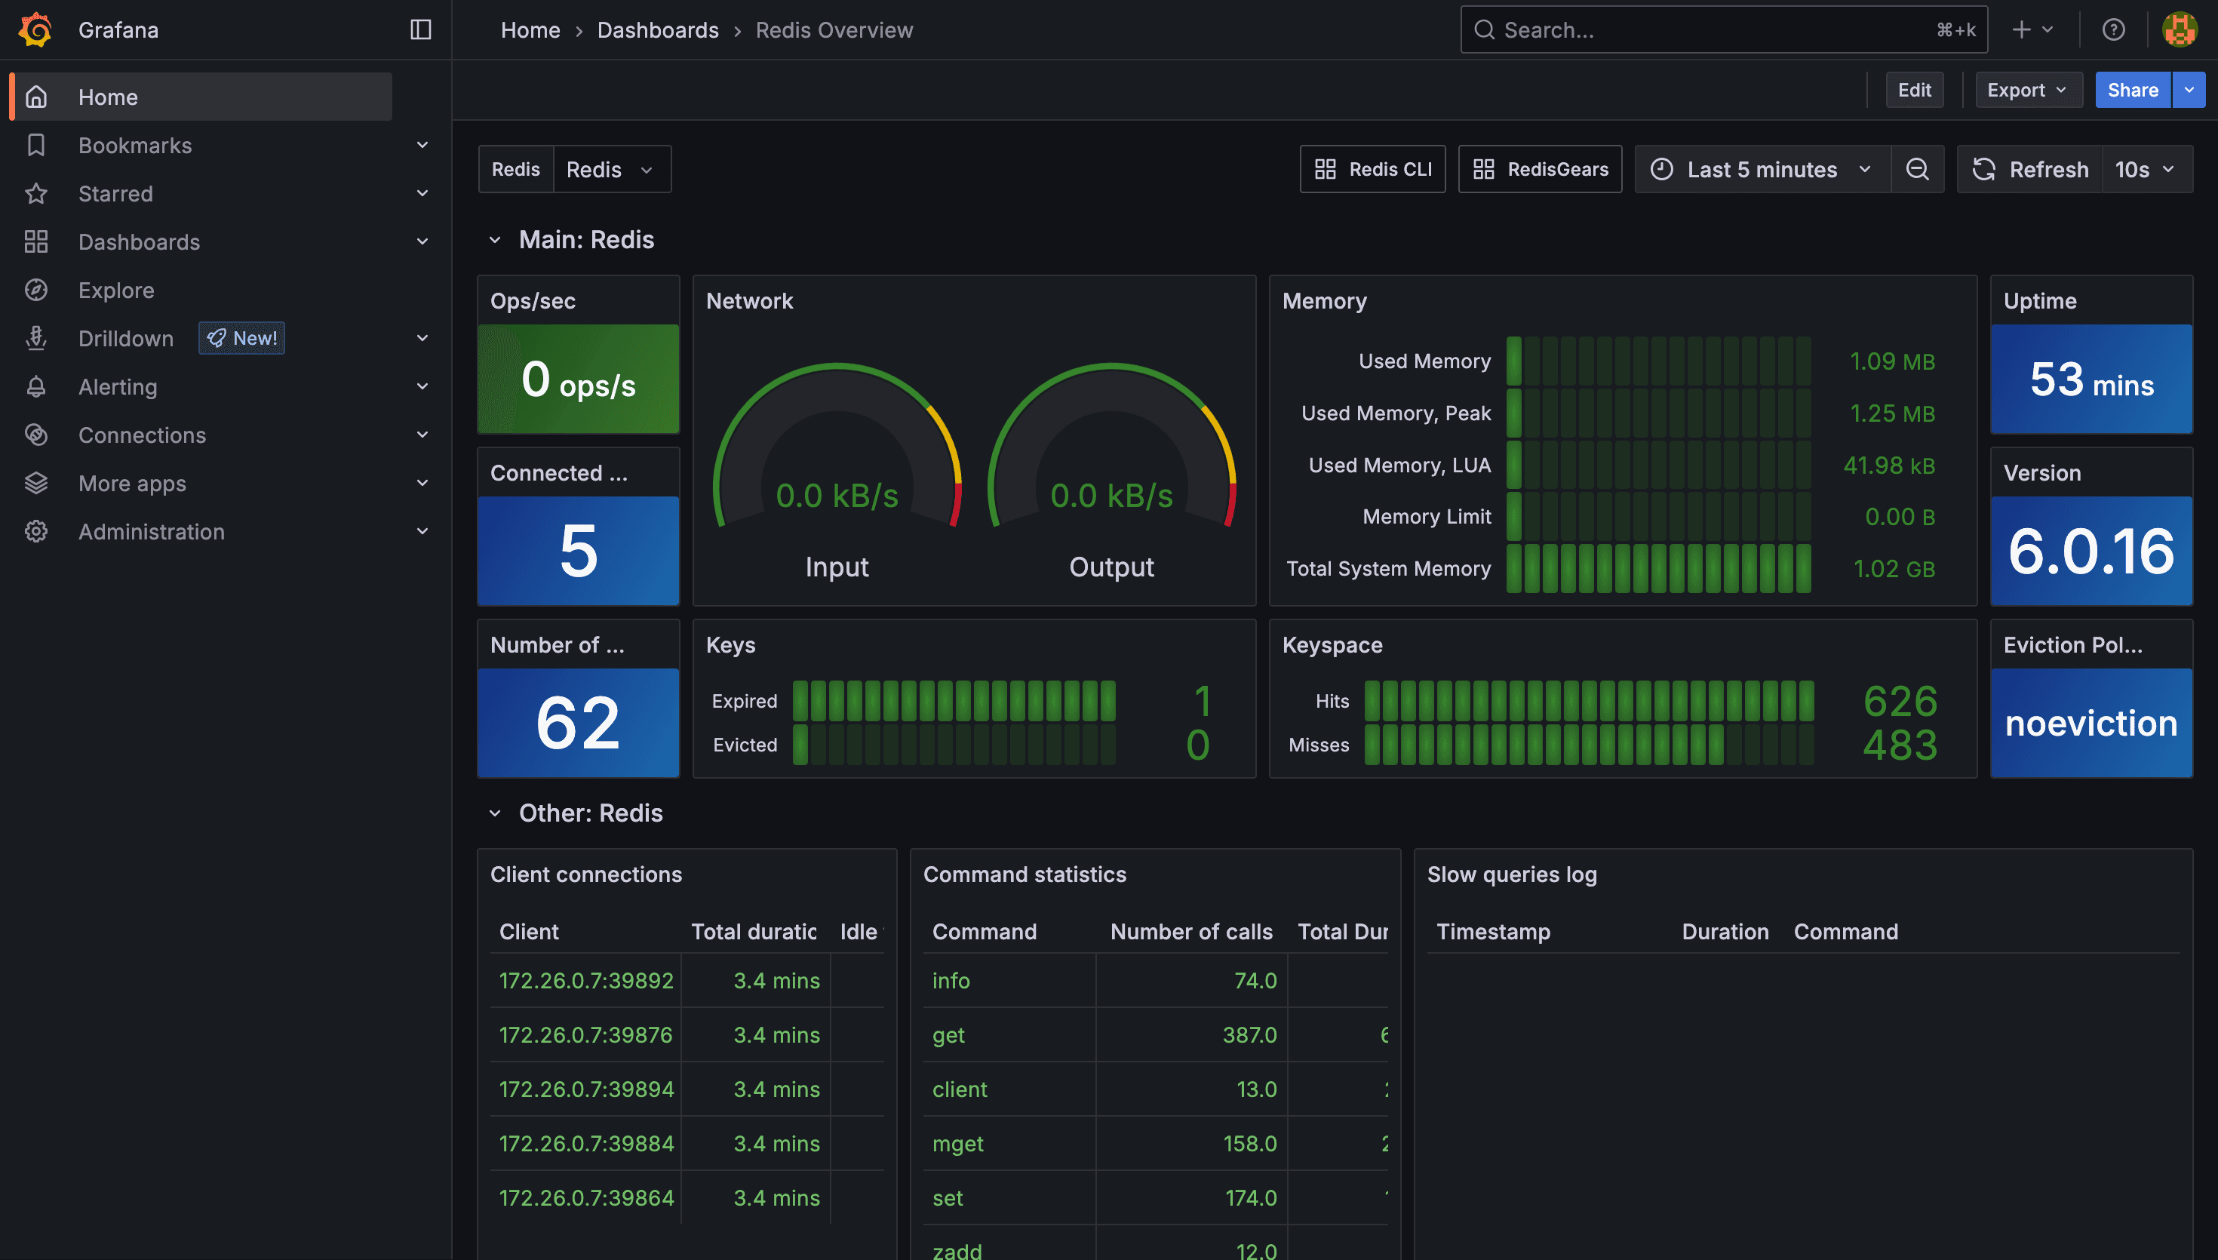Viewport: 2218px width, 1260px height.
Task: Click the Total System Memory bar gauge
Action: pos(1658,569)
